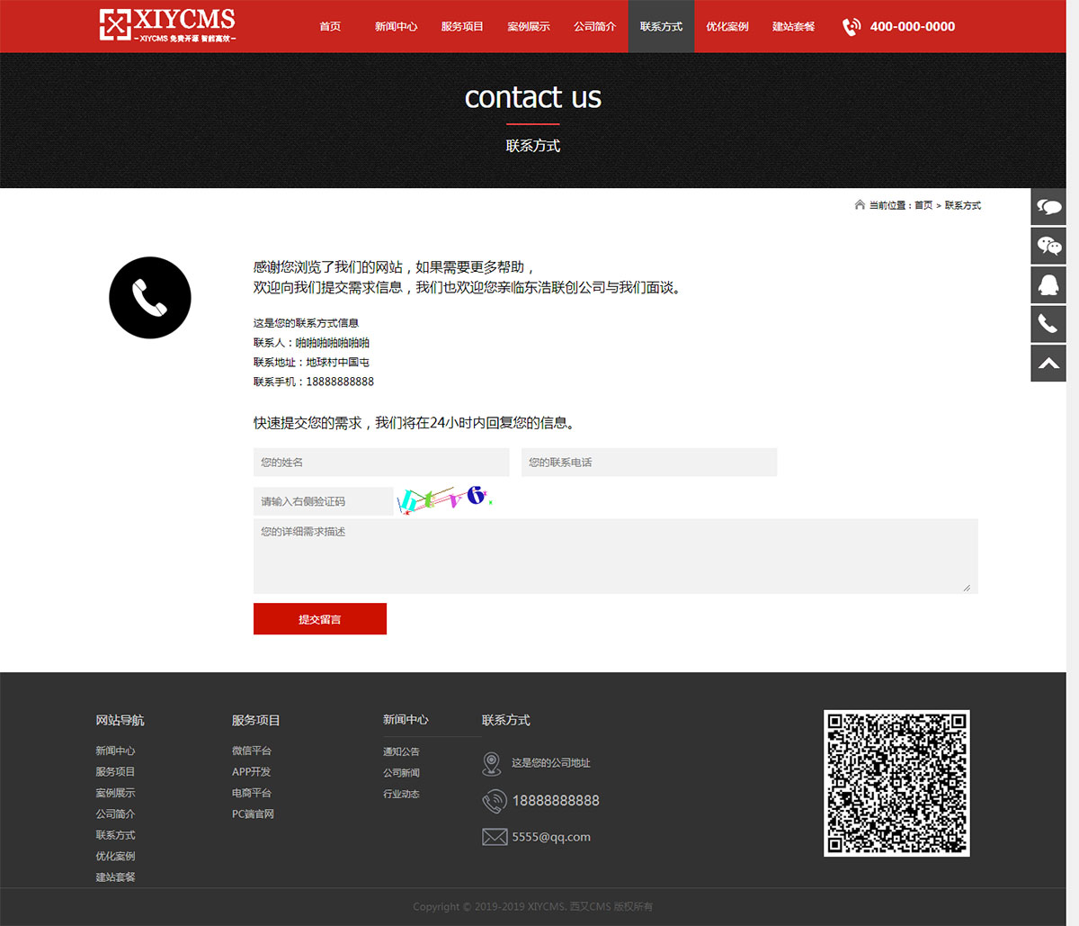Image resolution: width=1079 pixels, height=926 pixels.
Task: Focus the 您的姓名 name input field
Action: pyautogui.click(x=381, y=463)
